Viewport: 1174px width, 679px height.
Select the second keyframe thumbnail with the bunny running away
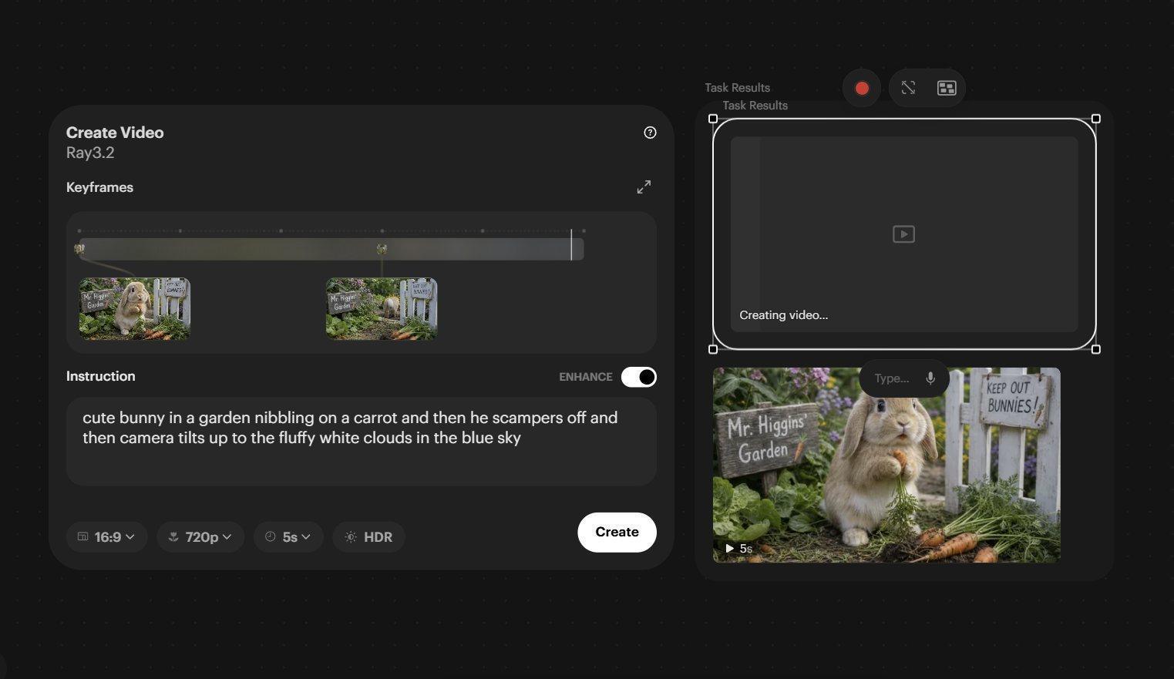(382, 309)
